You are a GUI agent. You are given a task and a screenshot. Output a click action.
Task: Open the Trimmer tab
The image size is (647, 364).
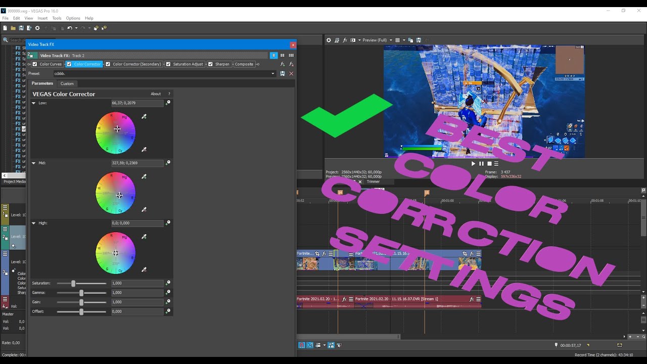(373, 181)
